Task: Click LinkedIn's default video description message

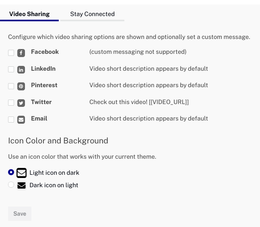Action: [x=149, y=69]
